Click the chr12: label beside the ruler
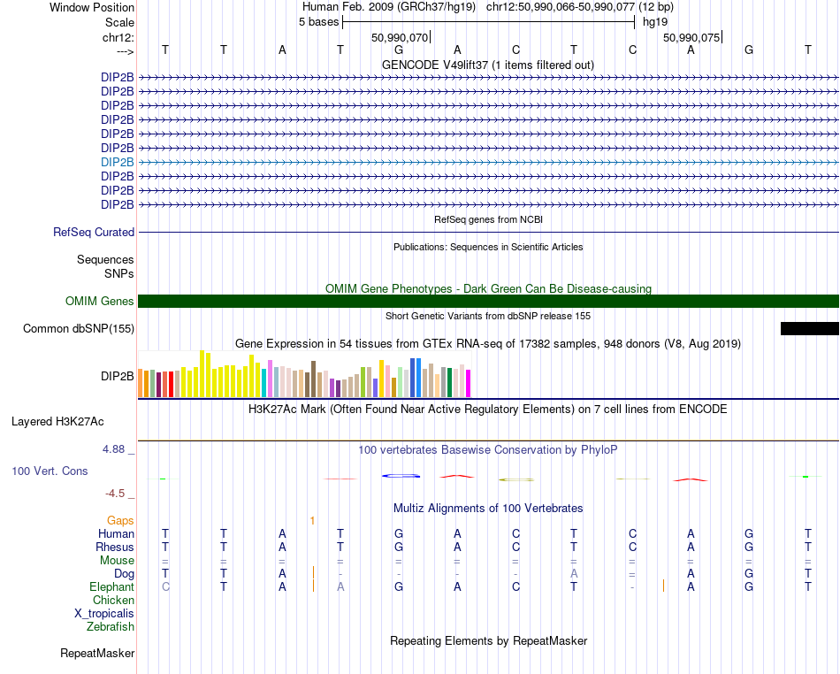 pos(118,37)
